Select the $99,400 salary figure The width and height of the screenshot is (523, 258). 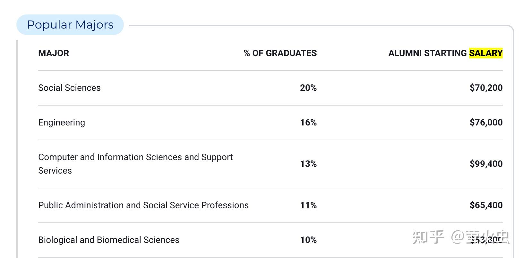486,164
